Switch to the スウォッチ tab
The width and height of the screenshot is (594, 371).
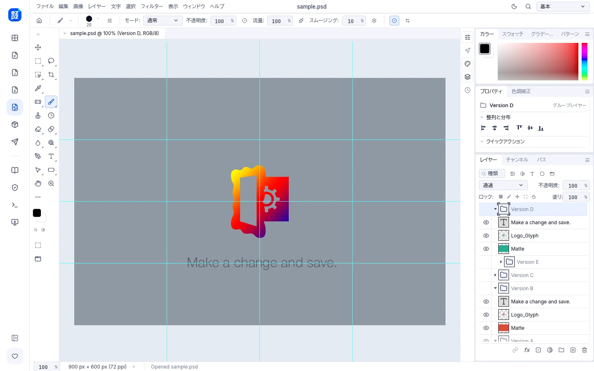click(x=513, y=34)
